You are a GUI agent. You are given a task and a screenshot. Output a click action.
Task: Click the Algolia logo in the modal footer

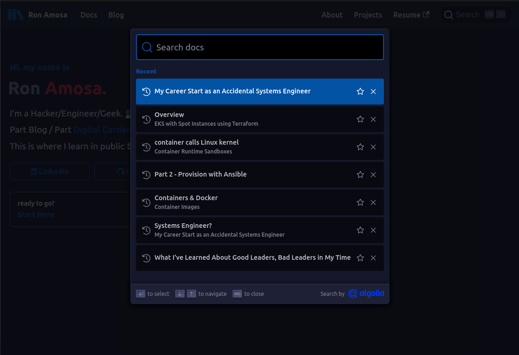[366, 294]
